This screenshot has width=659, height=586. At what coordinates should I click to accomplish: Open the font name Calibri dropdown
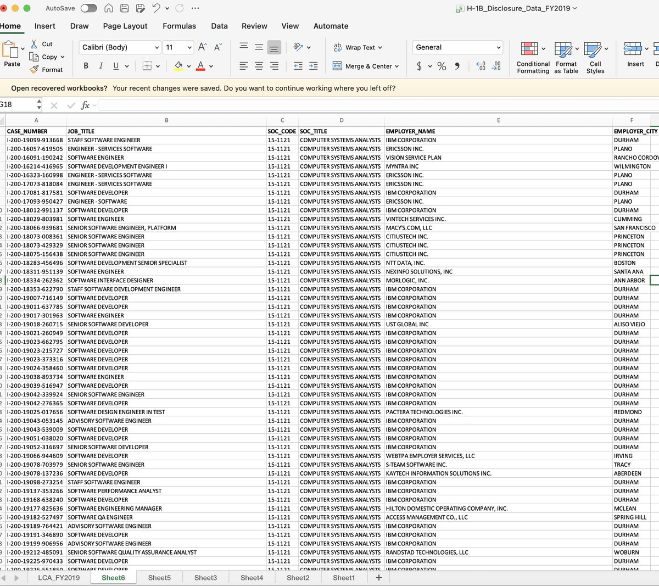pyautogui.click(x=157, y=47)
